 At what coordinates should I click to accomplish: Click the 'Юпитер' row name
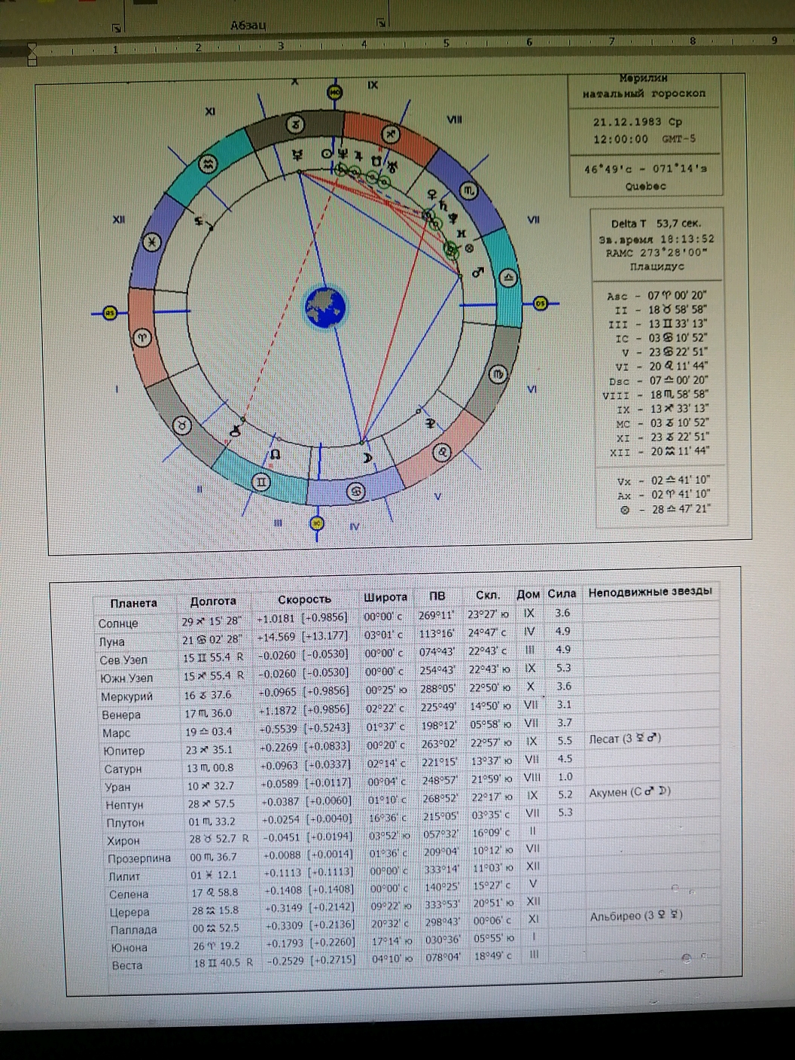click(123, 751)
